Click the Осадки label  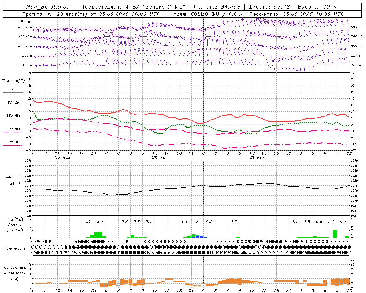15,225
